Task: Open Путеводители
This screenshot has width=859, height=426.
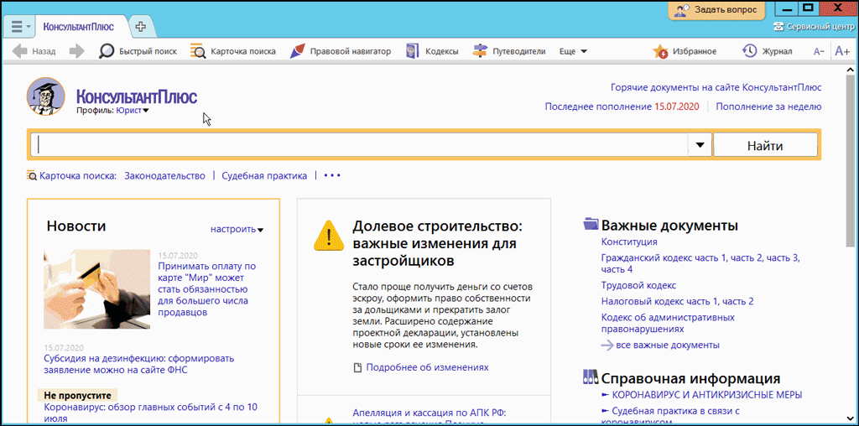Action: click(x=509, y=51)
